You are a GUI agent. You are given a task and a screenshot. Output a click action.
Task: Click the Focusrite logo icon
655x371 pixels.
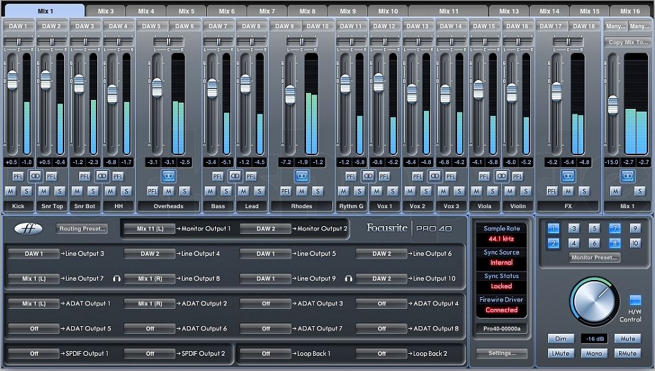click(28, 229)
